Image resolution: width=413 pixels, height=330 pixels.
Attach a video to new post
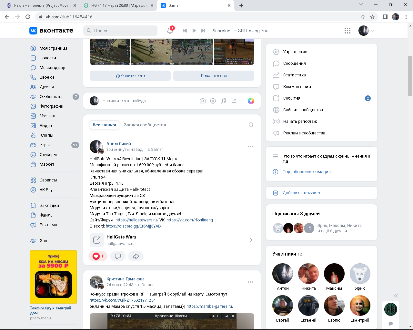tap(213, 101)
